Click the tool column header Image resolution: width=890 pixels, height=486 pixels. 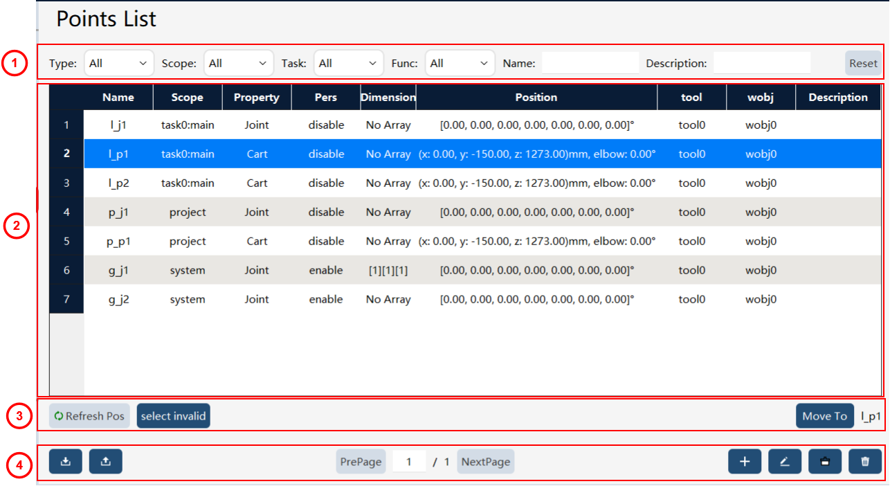(x=691, y=98)
